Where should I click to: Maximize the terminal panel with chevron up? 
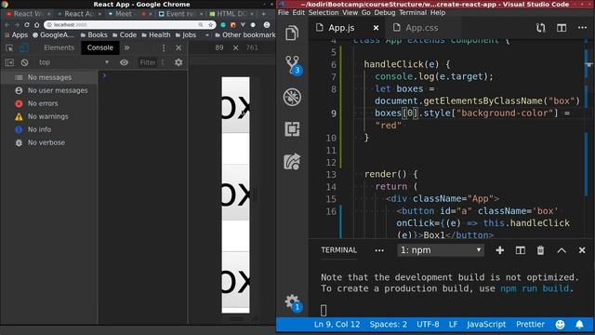(x=562, y=250)
